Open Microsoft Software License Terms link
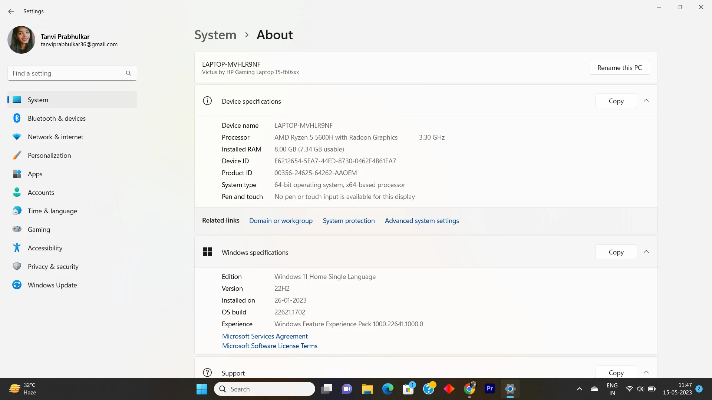This screenshot has height=400, width=712. coord(270,346)
